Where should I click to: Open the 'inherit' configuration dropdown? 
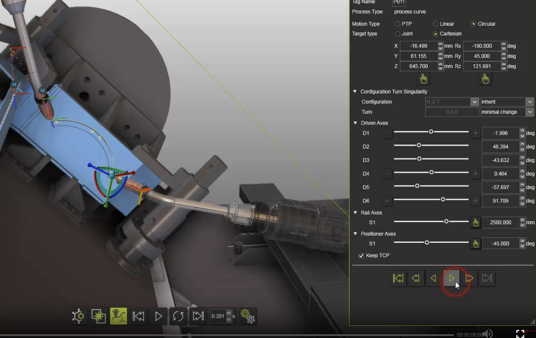(x=507, y=102)
